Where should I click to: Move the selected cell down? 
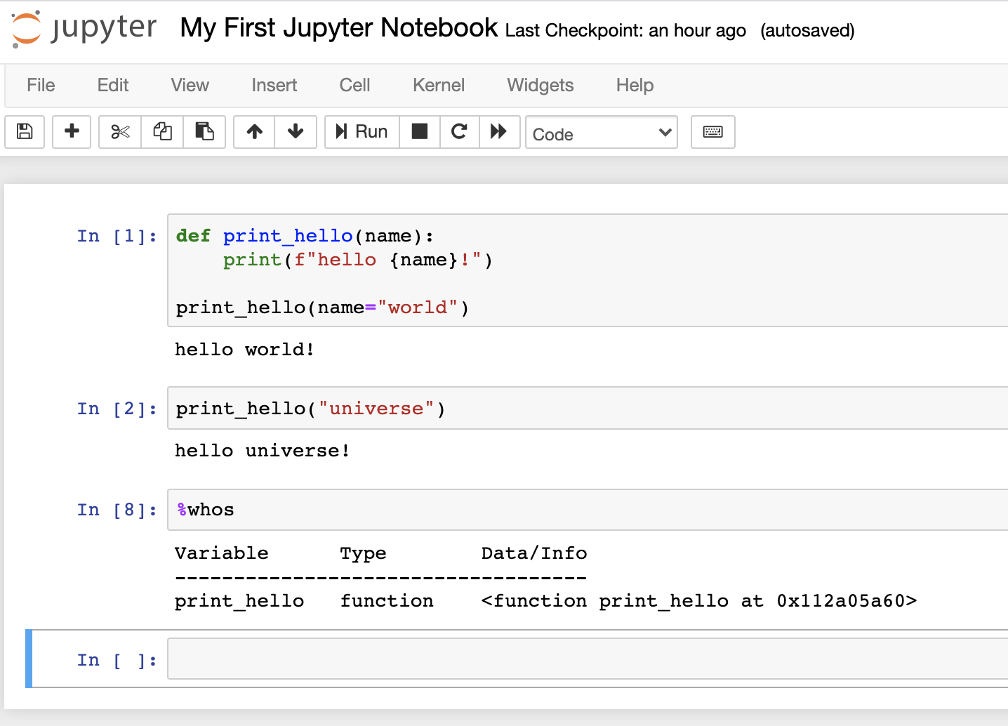(296, 131)
